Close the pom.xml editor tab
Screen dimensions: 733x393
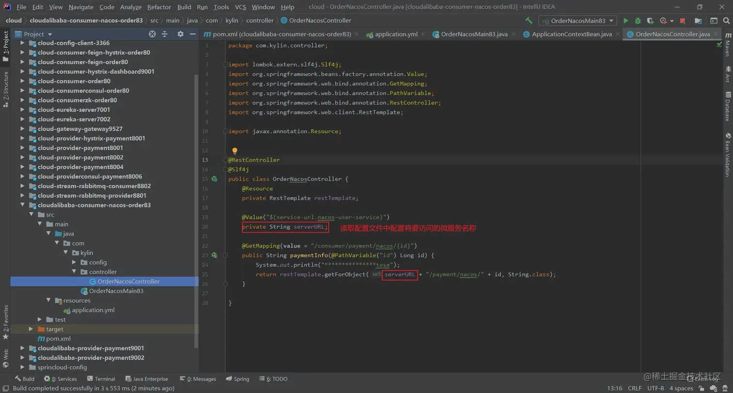[x=357, y=34]
